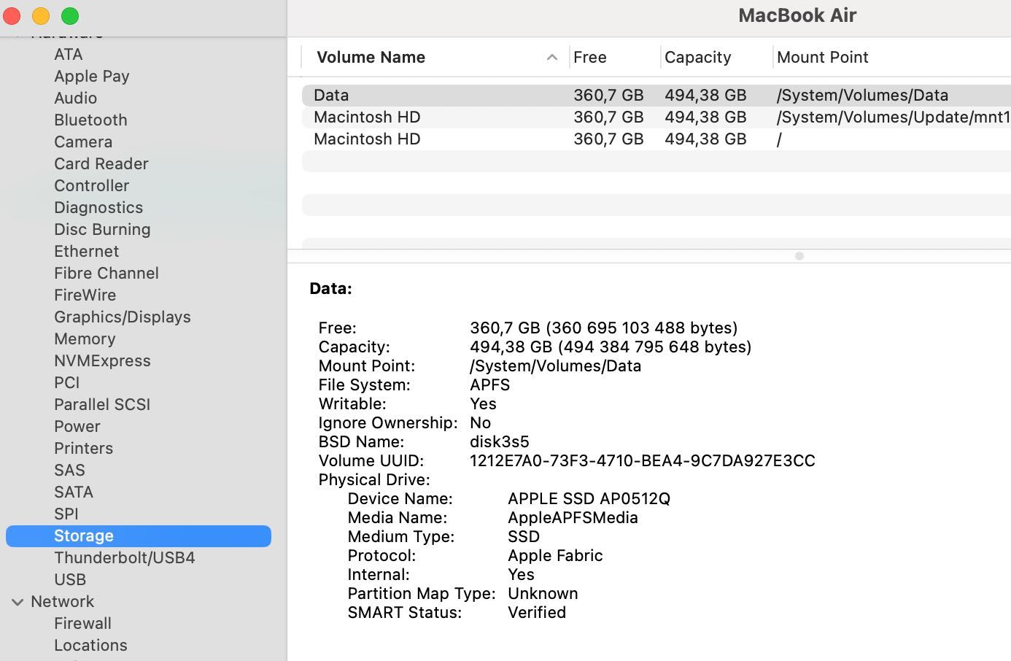Select NVMExpress in the sidebar
Image resolution: width=1011 pixels, height=661 pixels.
pyautogui.click(x=102, y=360)
